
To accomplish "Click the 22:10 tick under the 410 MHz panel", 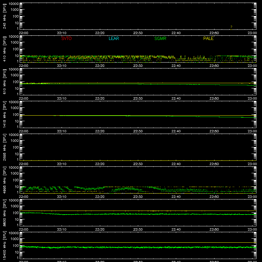I will 62,66.
